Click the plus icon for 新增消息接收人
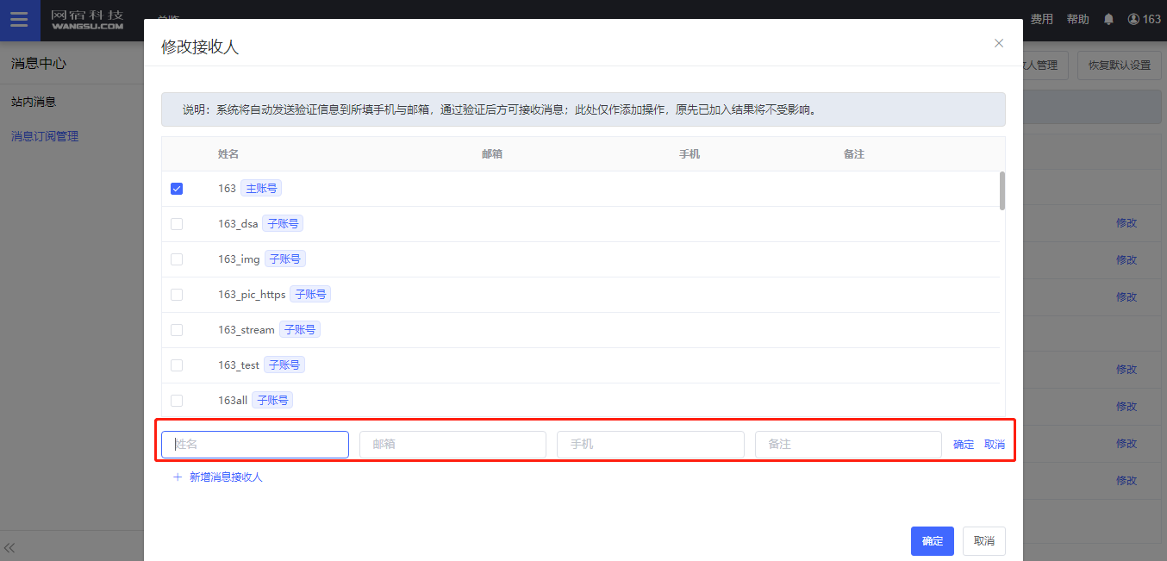Image resolution: width=1167 pixels, height=561 pixels. (x=178, y=477)
